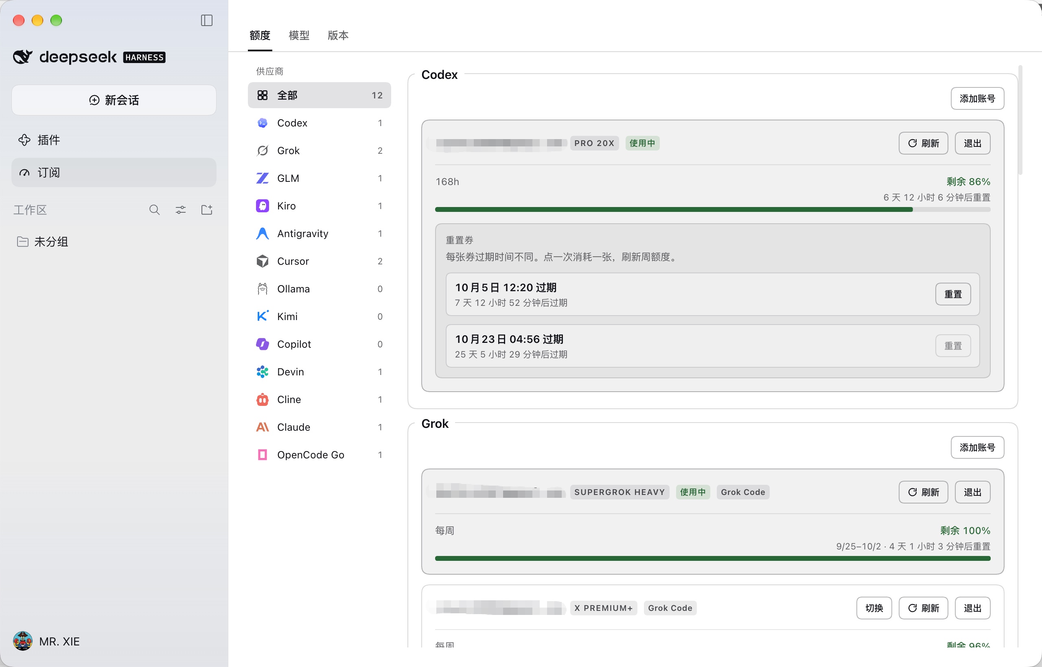This screenshot has height=667, width=1042.
Task: Click the MR. XIE avatar
Action: click(22, 641)
